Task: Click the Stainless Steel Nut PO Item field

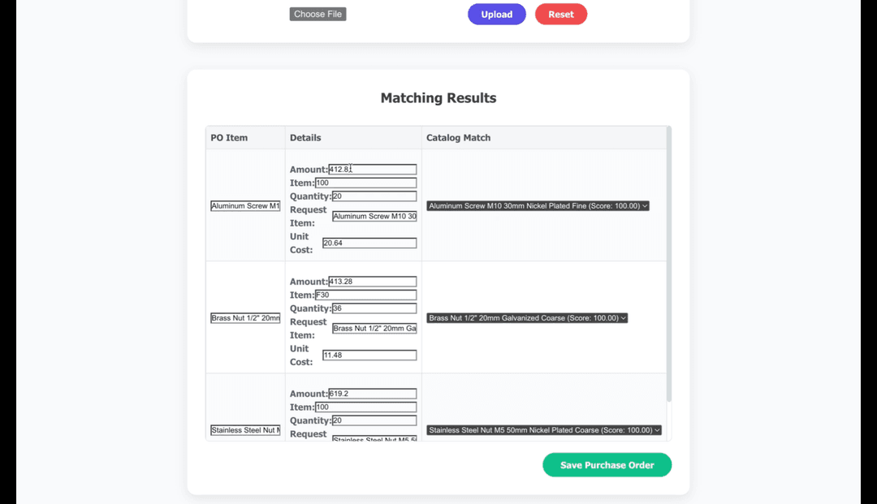Action: pos(245,429)
